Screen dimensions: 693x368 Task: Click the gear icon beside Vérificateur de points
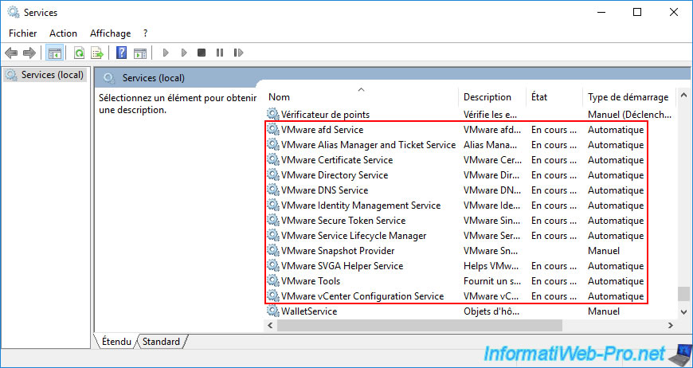point(273,115)
